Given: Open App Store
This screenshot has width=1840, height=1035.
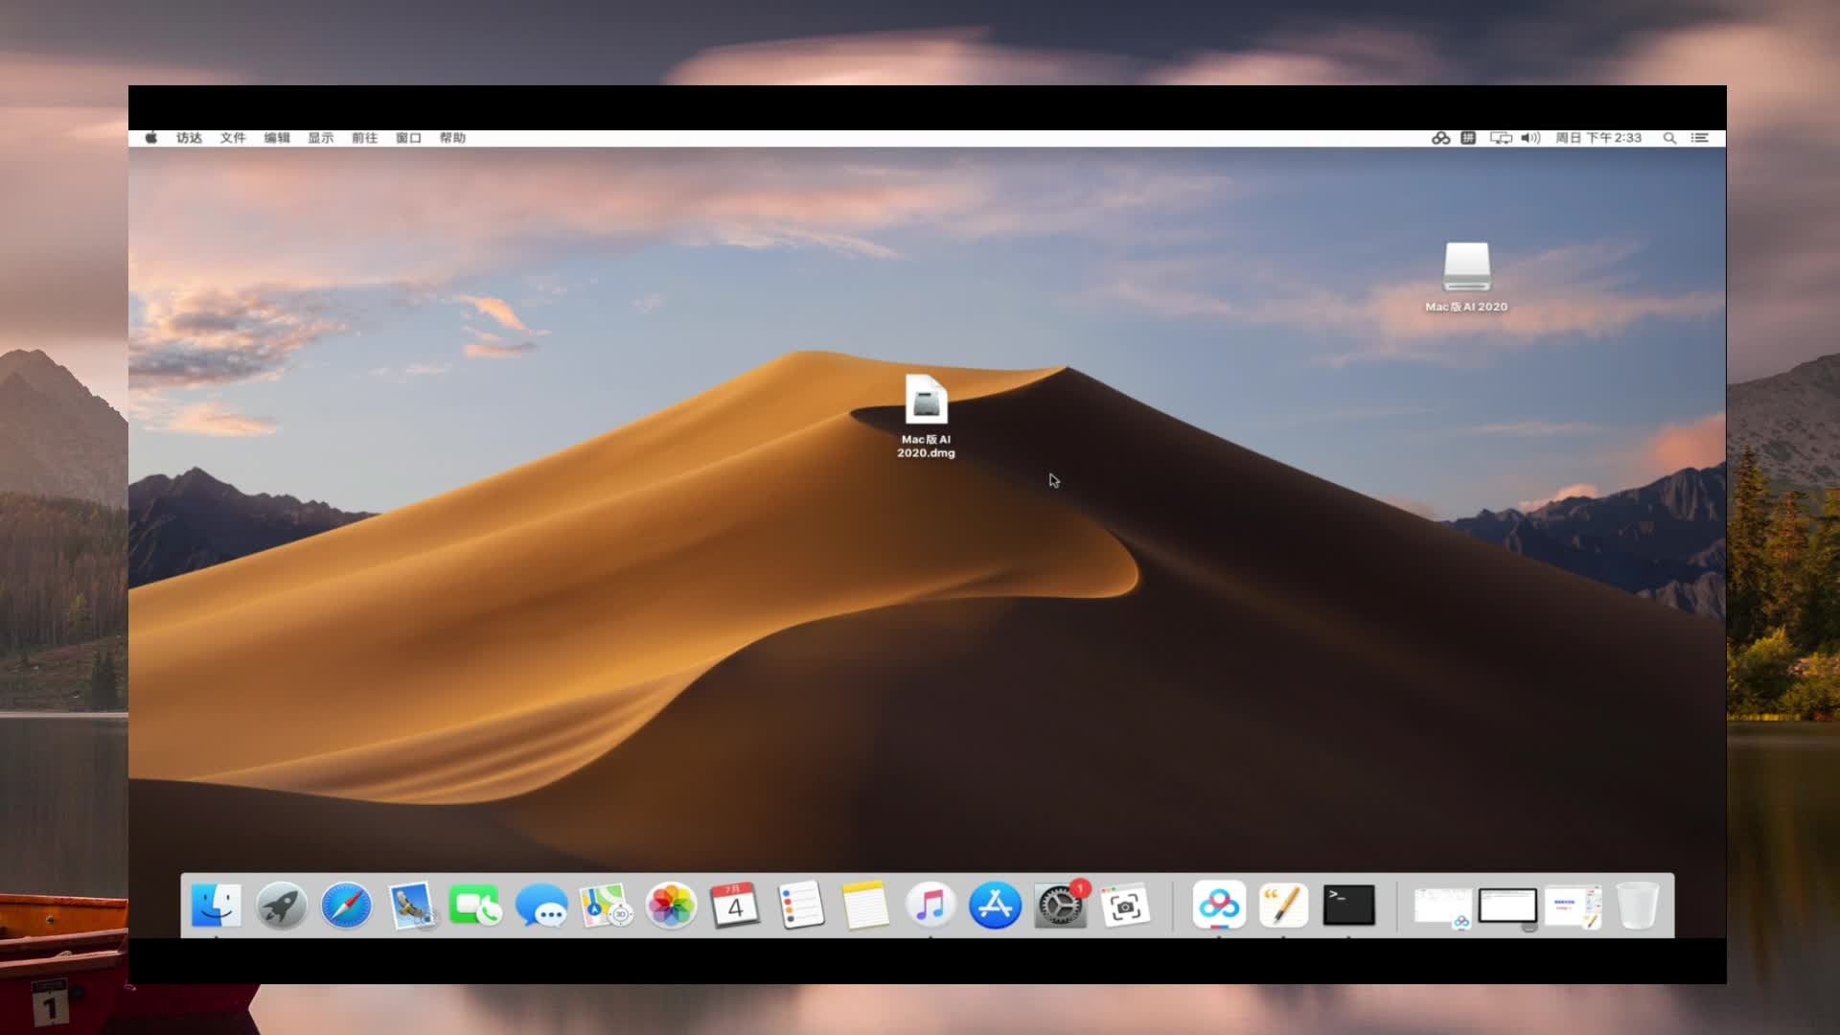Looking at the screenshot, I should 993,904.
